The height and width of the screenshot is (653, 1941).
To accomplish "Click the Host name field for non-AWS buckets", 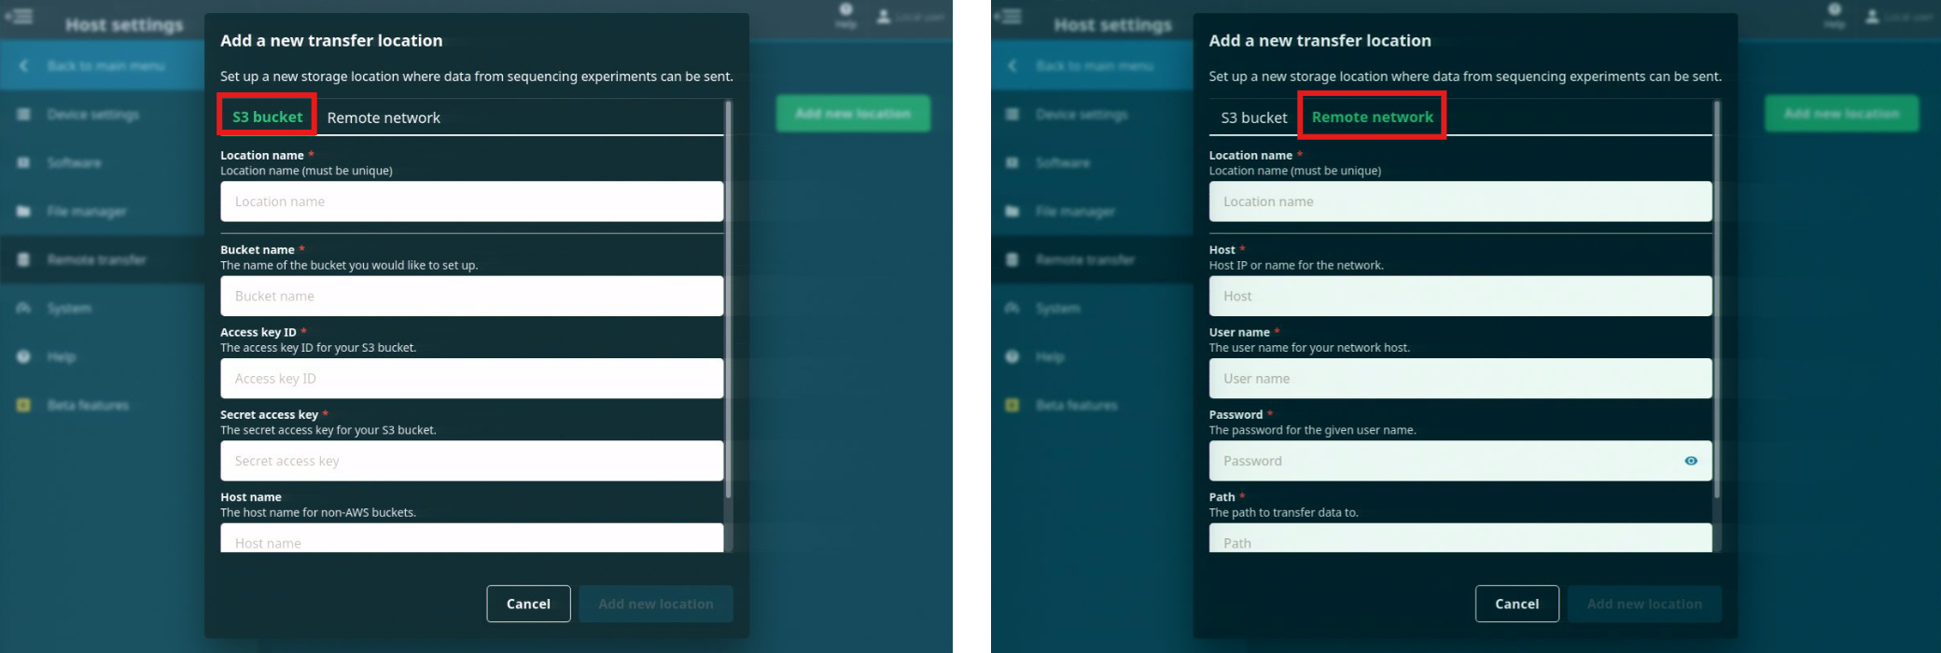I will pyautogui.click(x=471, y=538).
